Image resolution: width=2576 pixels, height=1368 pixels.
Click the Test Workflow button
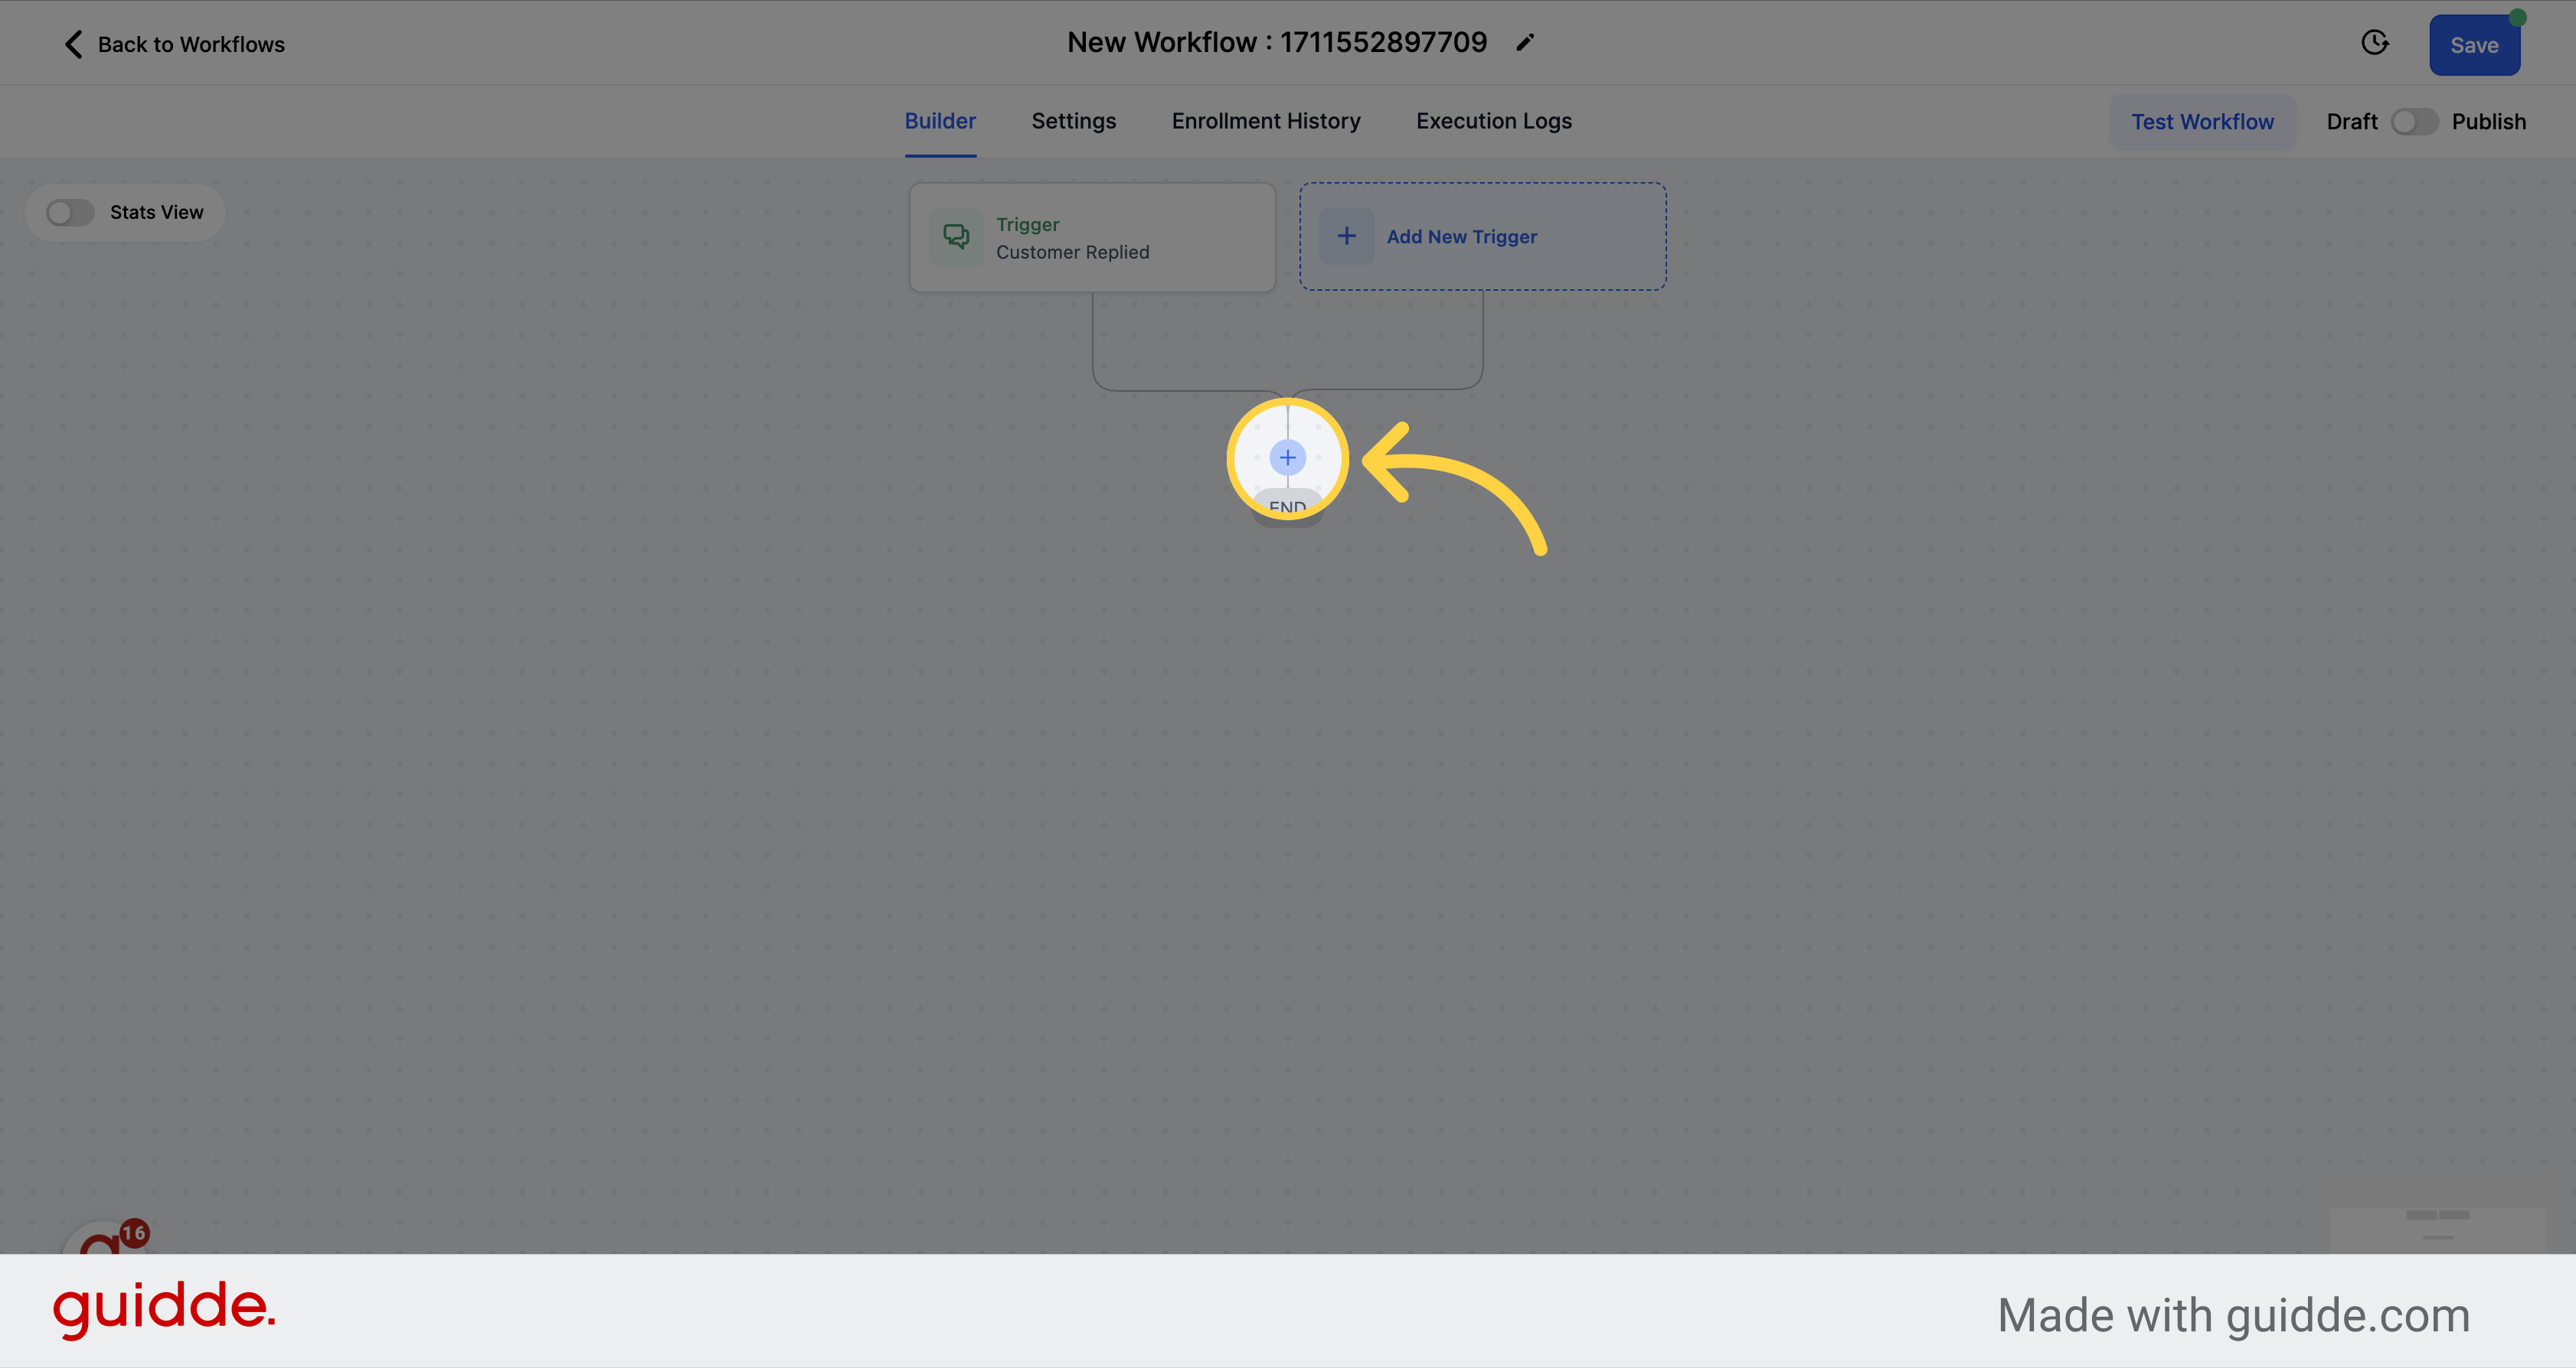[x=2203, y=121]
